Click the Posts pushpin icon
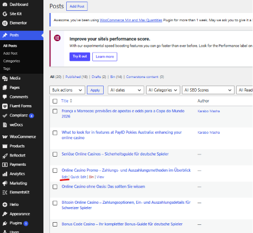 [x=5, y=35]
